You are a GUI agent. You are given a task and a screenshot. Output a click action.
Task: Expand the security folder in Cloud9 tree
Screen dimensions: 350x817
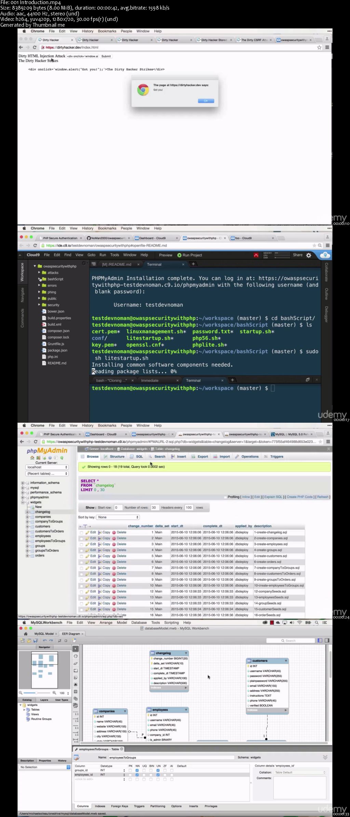tap(39, 305)
